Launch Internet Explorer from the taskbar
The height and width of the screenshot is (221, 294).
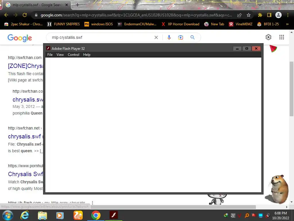coord(25,215)
